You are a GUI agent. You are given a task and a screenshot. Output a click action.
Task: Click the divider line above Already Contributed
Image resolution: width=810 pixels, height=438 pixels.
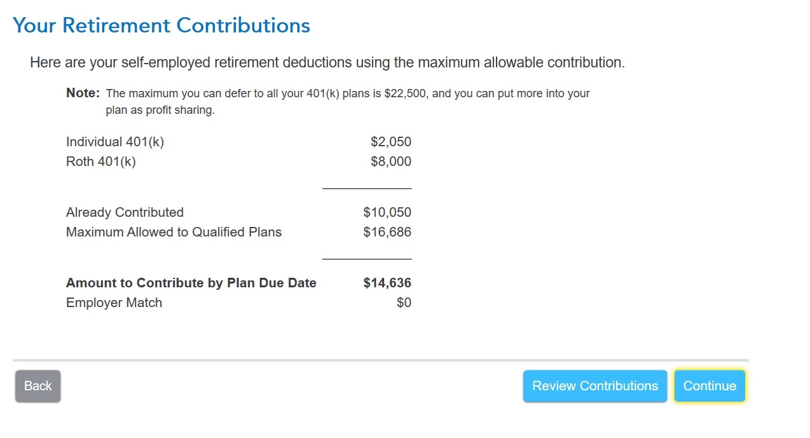(367, 188)
